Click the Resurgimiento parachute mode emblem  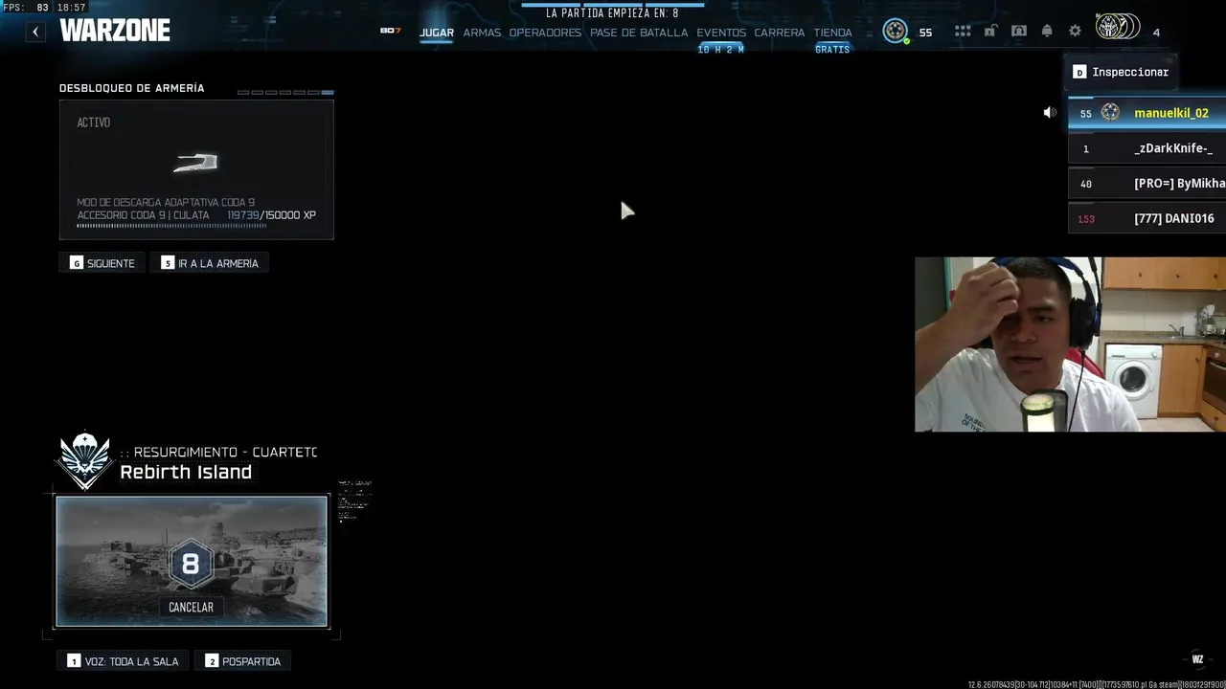pyautogui.click(x=85, y=460)
